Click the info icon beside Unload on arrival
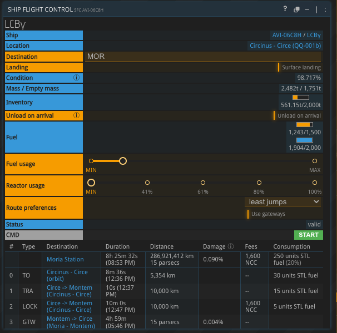 (x=77, y=115)
